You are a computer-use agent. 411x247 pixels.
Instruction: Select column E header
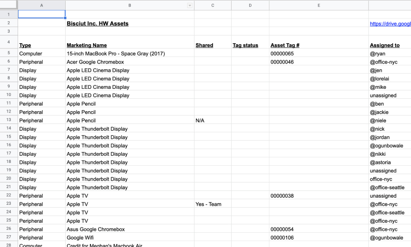[x=319, y=5]
